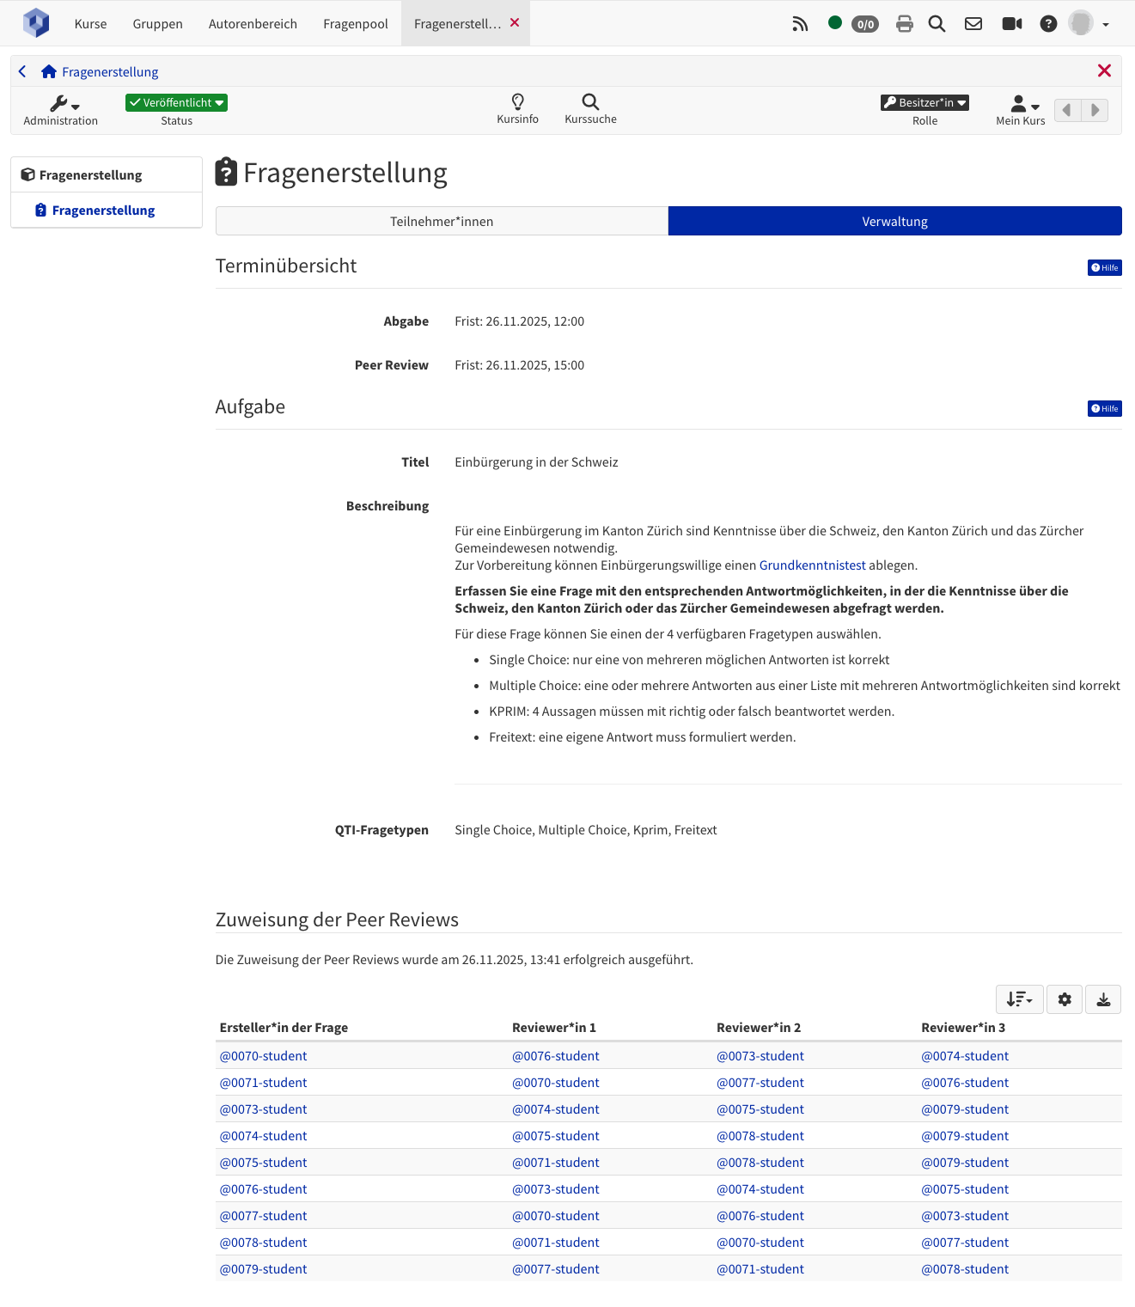Screen dimensions: 1135x1307
Task: Open the help question mark icon
Action: coord(1047,24)
